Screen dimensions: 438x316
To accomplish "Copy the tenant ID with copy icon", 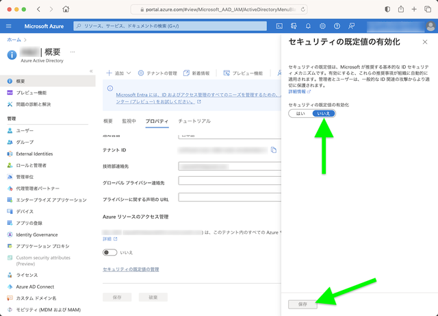I will point(274,150).
